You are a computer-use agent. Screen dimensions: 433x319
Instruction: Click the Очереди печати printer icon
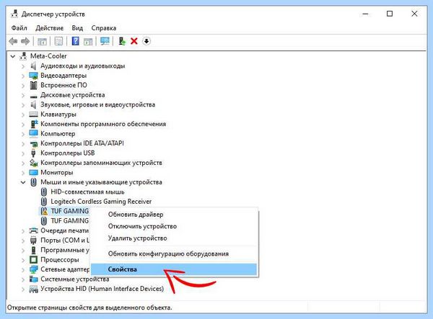coord(33,230)
